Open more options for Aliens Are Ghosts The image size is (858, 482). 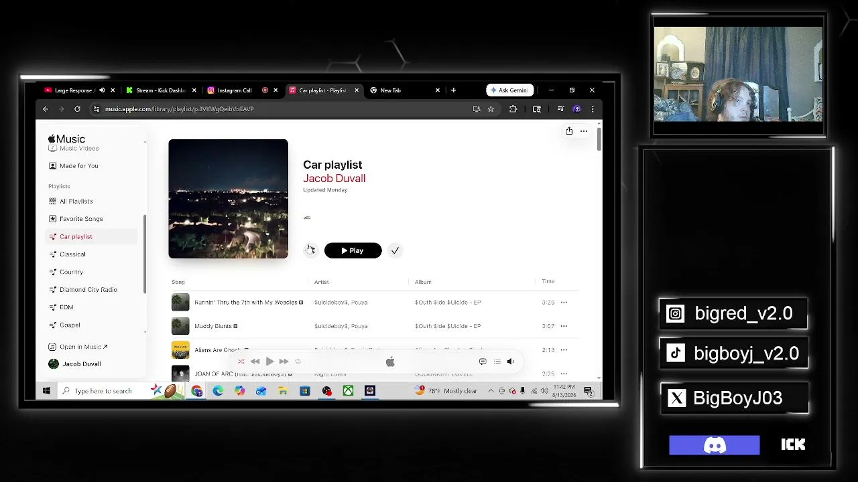(564, 350)
